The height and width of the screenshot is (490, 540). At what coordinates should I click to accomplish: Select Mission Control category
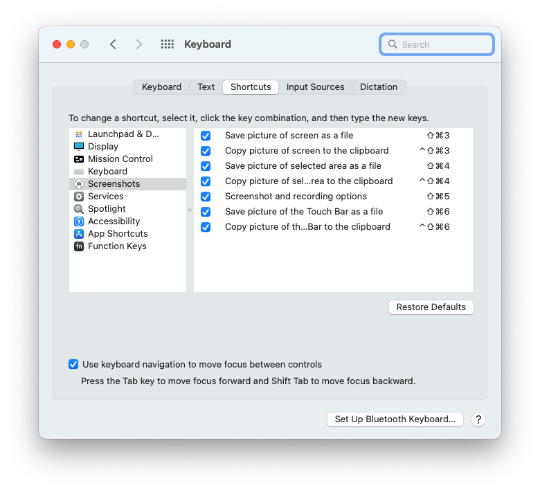128,159
